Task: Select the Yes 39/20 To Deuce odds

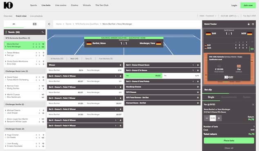Action: pyautogui.click(x=143, y=76)
